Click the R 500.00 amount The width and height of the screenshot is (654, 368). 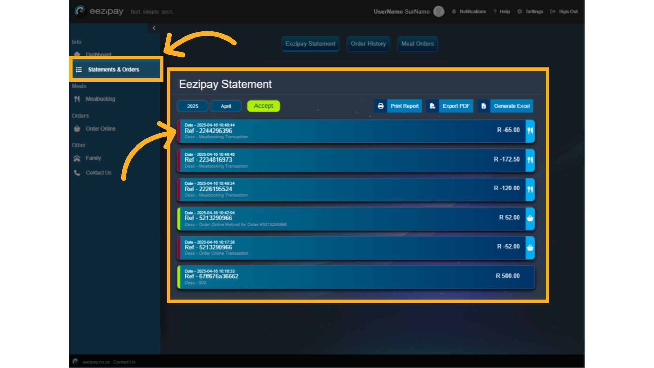coord(508,276)
